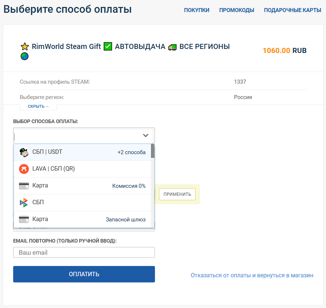Select LAVA | СБП (QR) option
Screen dimensions: 326x308
(x=82, y=169)
